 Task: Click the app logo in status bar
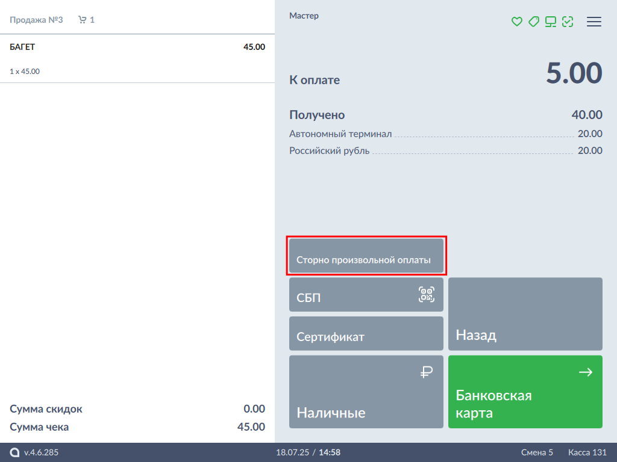pyautogui.click(x=14, y=452)
